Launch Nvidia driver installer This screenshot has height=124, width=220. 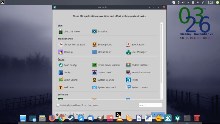[106, 65]
